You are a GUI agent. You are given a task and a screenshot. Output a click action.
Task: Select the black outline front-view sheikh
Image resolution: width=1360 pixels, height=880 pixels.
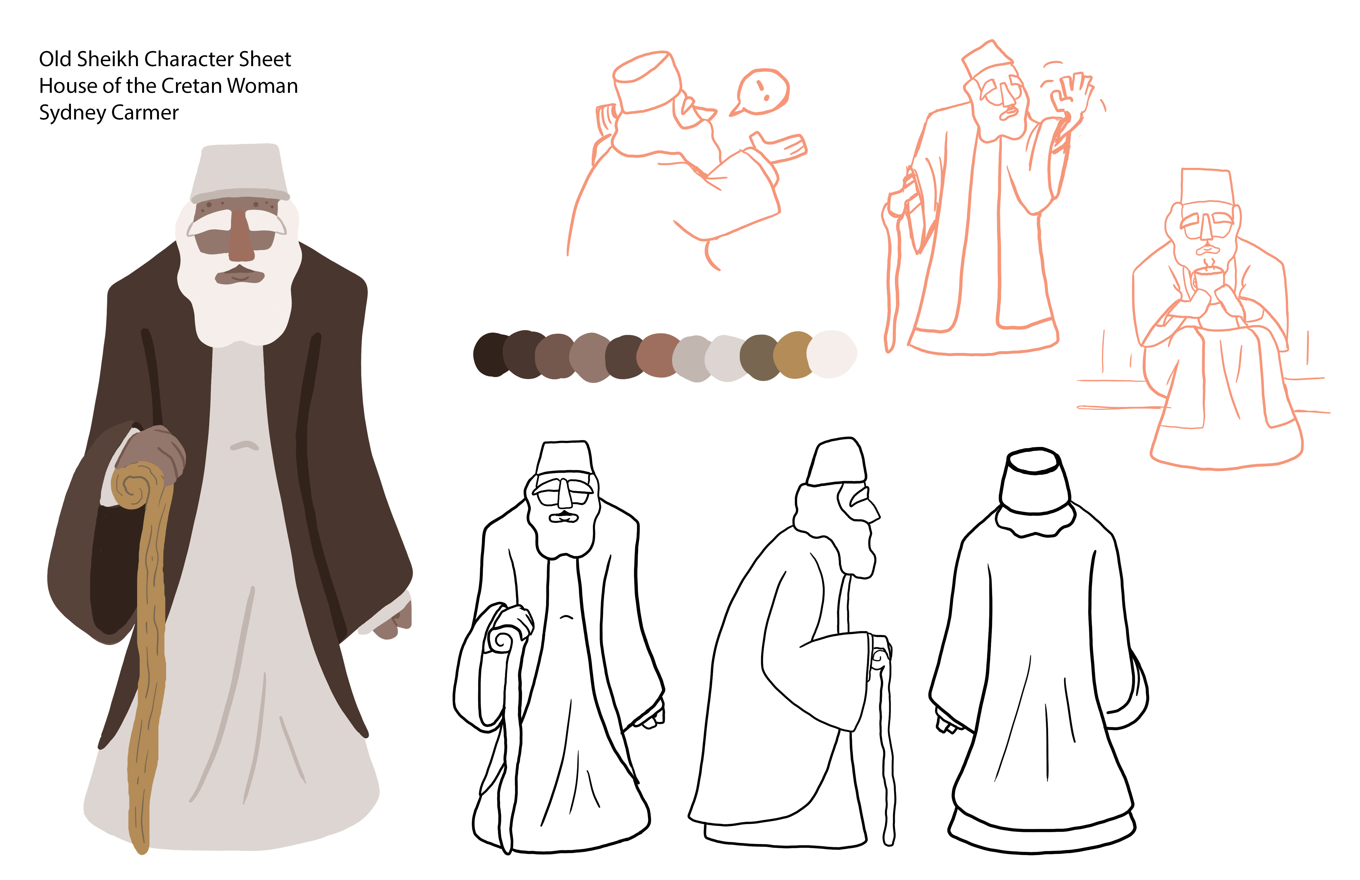coord(559,647)
